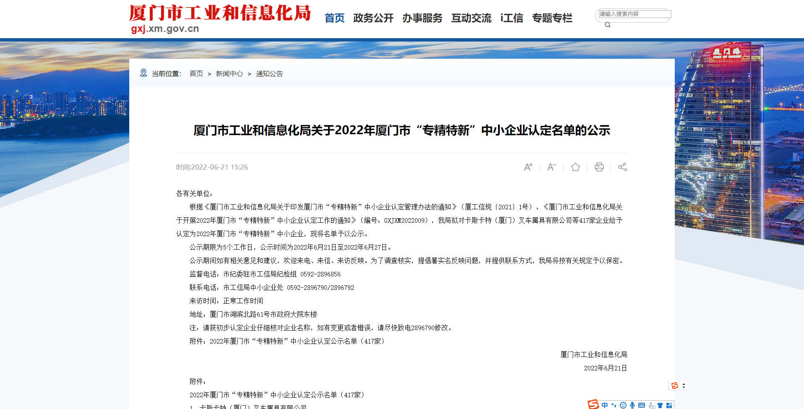Open the 办事服务 navigation item
The width and height of the screenshot is (804, 409).
[422, 18]
